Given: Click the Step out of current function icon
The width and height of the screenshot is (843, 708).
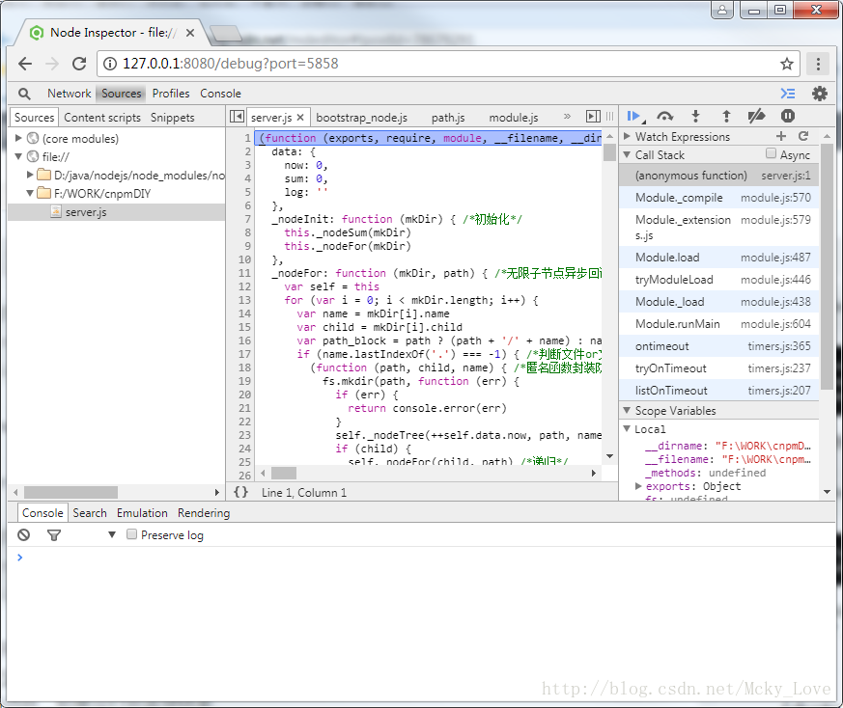Looking at the screenshot, I should click(x=725, y=116).
